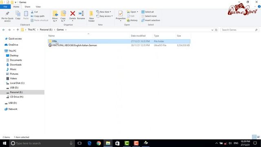This screenshot has width=261, height=147.
Task: Open the address bar history dropdown
Action: coord(212,30)
